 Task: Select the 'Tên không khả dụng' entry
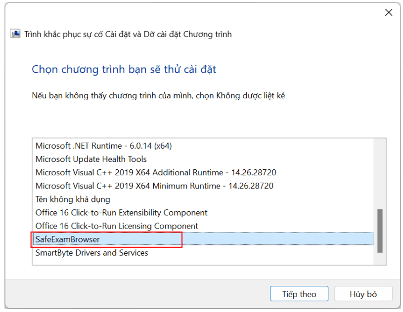[73, 199]
